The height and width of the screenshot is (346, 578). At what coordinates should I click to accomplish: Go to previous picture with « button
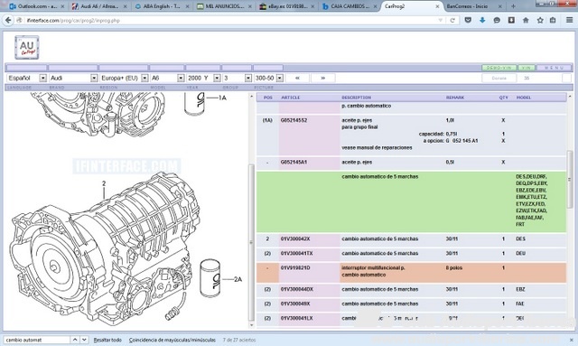[297, 79]
